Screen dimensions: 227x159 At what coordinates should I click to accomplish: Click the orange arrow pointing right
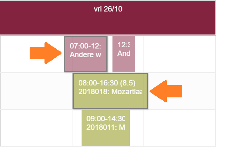coord(46,53)
